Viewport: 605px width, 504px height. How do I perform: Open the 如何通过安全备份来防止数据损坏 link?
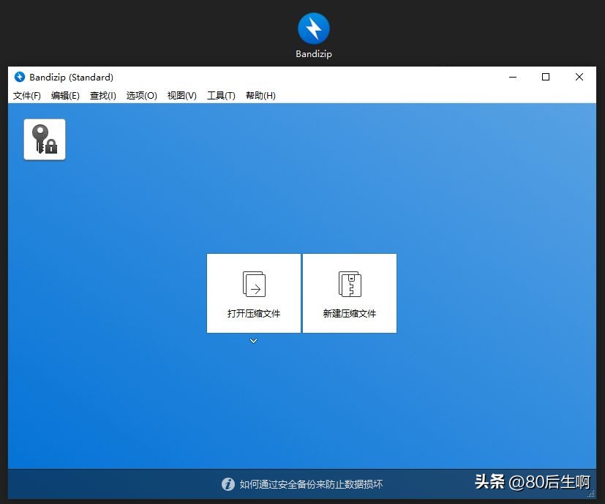pyautogui.click(x=313, y=484)
